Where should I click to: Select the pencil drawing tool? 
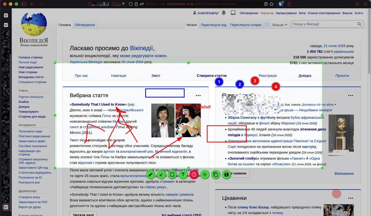150,175
